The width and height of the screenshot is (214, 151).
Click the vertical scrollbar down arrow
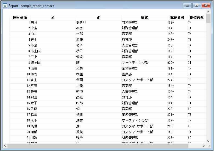(x=209, y=141)
